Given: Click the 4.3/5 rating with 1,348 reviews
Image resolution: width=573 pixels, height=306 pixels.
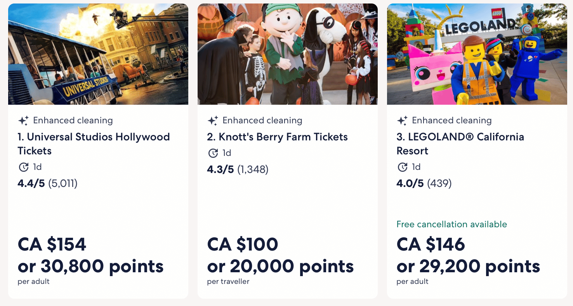Looking at the screenshot, I should (238, 169).
